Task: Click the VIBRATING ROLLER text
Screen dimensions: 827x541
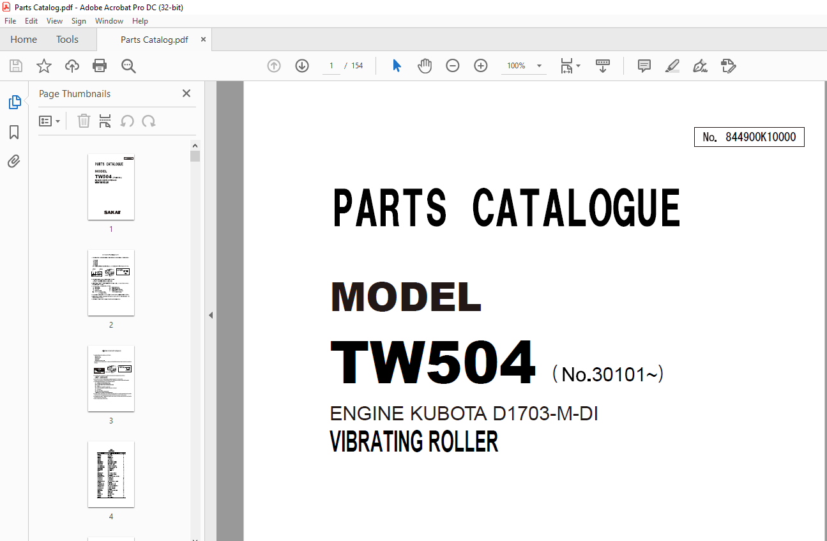Action: tap(414, 442)
